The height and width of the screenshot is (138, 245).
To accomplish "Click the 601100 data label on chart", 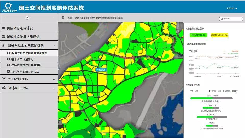I will tap(219, 58).
